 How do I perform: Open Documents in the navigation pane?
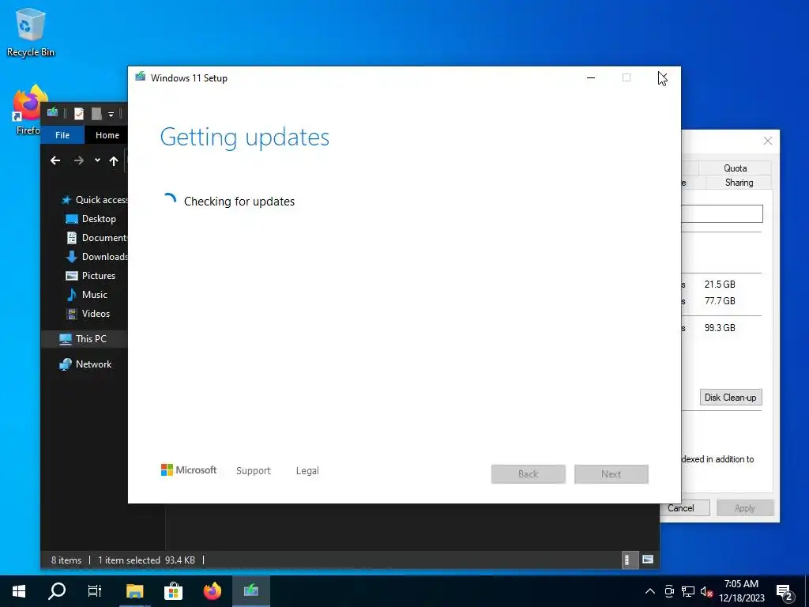pyautogui.click(x=96, y=238)
